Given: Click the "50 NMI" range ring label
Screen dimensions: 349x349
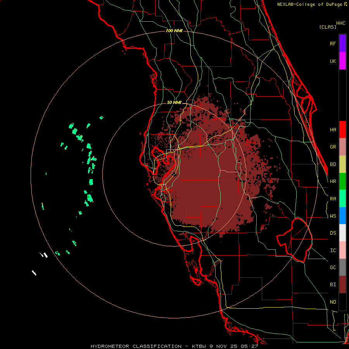Looking at the screenshot, I should (x=174, y=102).
